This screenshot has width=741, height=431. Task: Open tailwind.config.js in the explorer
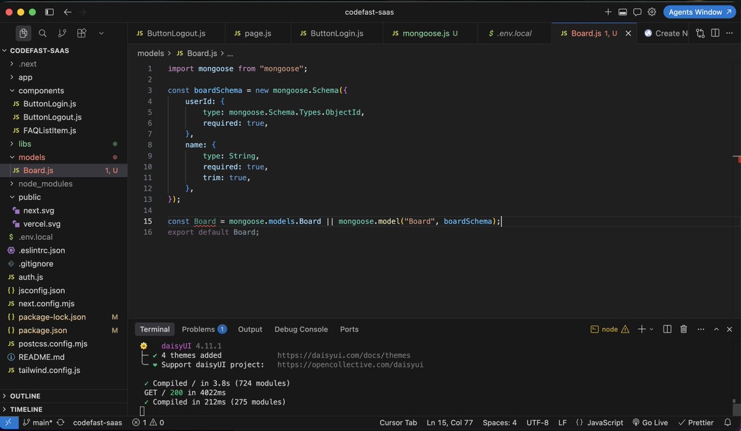click(x=64, y=371)
